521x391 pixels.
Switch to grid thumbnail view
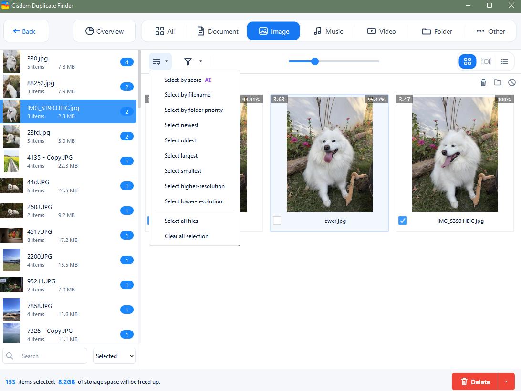point(468,61)
